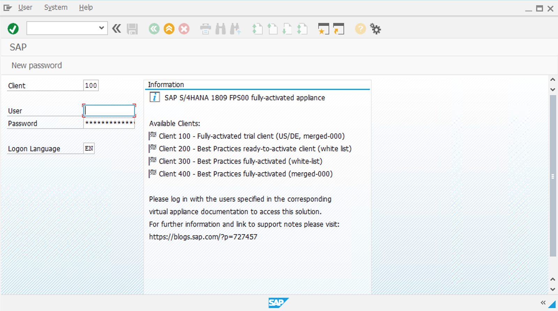The image size is (558, 311).
Task: Click the 'User' field label beside the input
Action: (15, 111)
